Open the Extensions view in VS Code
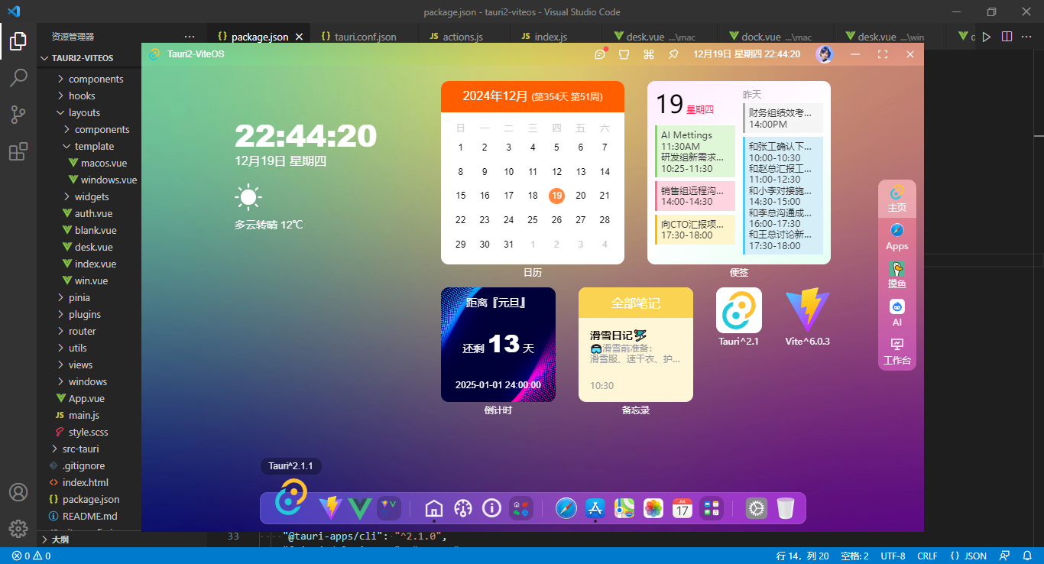Image resolution: width=1044 pixels, height=564 pixels. tap(18, 151)
